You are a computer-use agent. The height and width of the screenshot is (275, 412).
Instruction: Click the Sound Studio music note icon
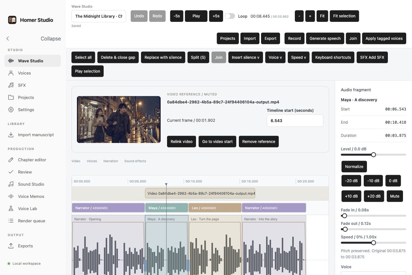pyautogui.click(x=11, y=184)
